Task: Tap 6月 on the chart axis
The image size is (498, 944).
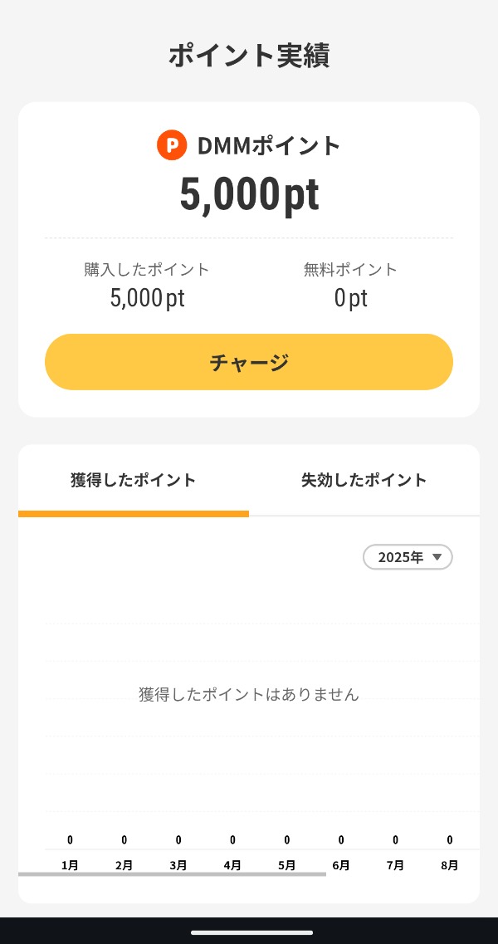Action: click(341, 864)
